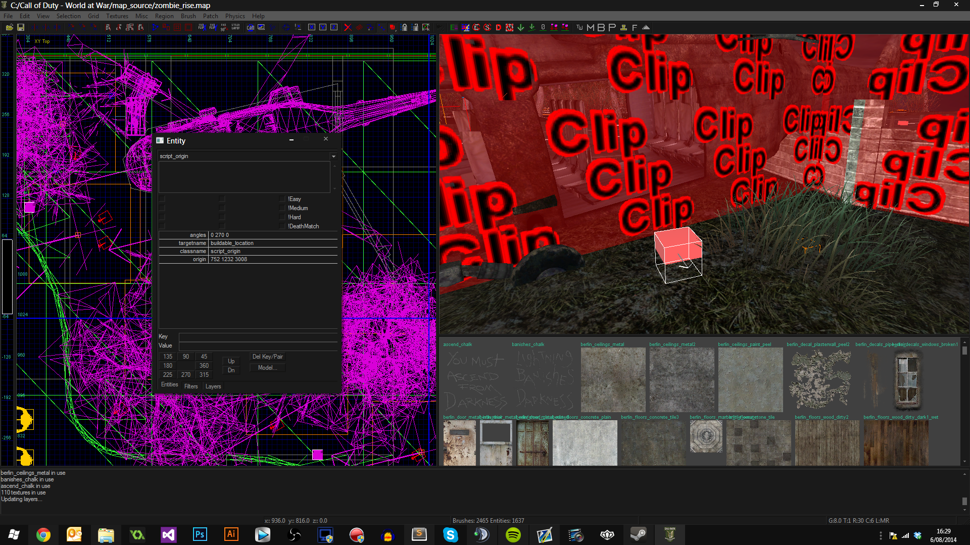
Task: Click the Dn angle button
Action: [x=231, y=370]
